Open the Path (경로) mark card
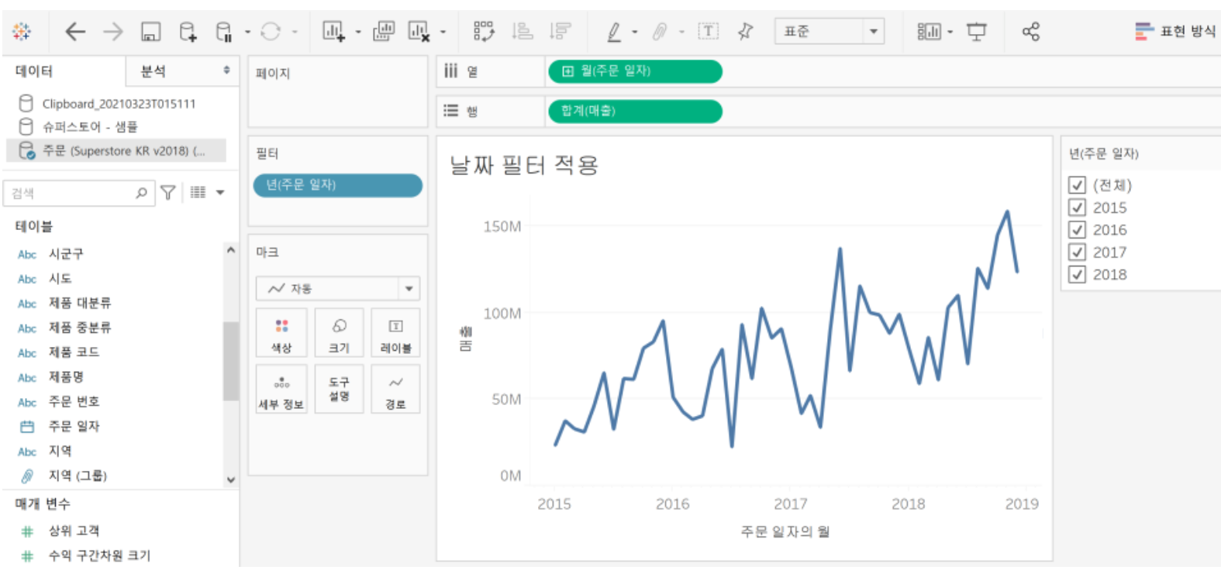The image size is (1221, 570). coord(395,389)
